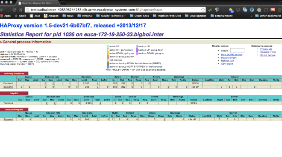Screen dimensions: 282x157
Task: Click the 'Statistics Report for pid 1026' heading
Action: [82, 34]
